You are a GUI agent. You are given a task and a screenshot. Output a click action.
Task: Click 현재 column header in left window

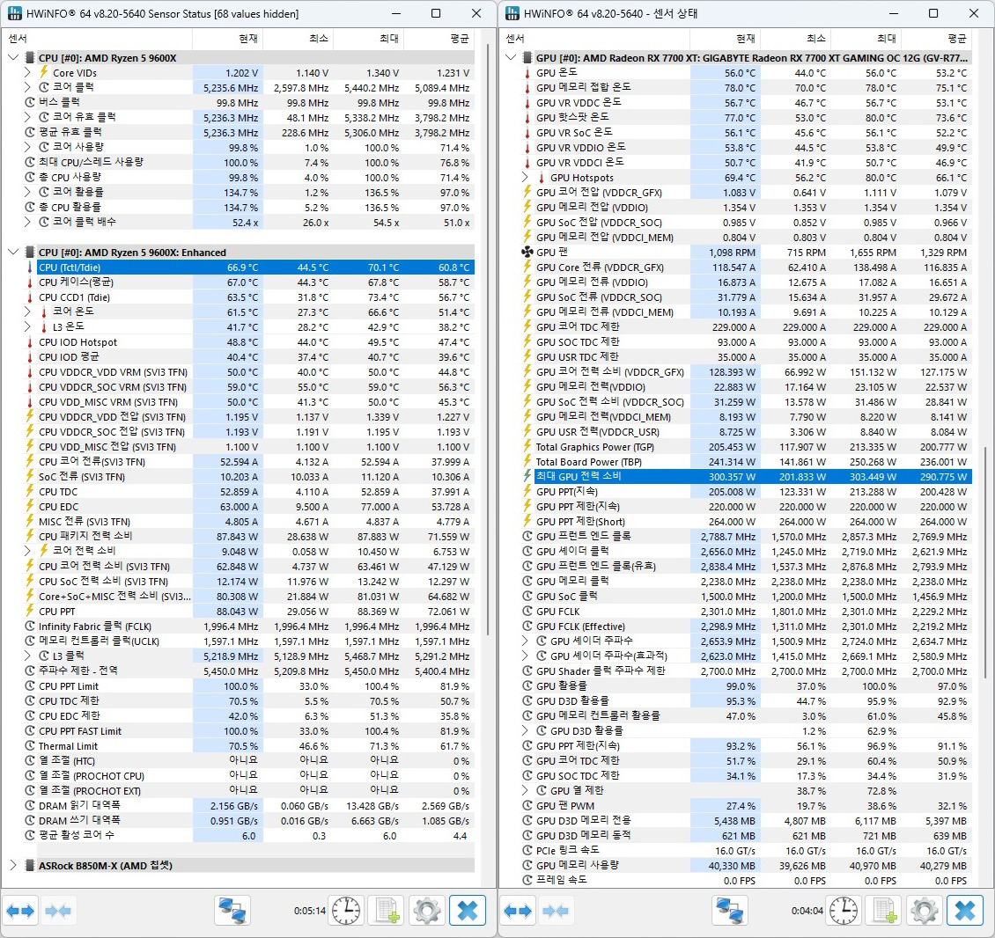[228, 39]
